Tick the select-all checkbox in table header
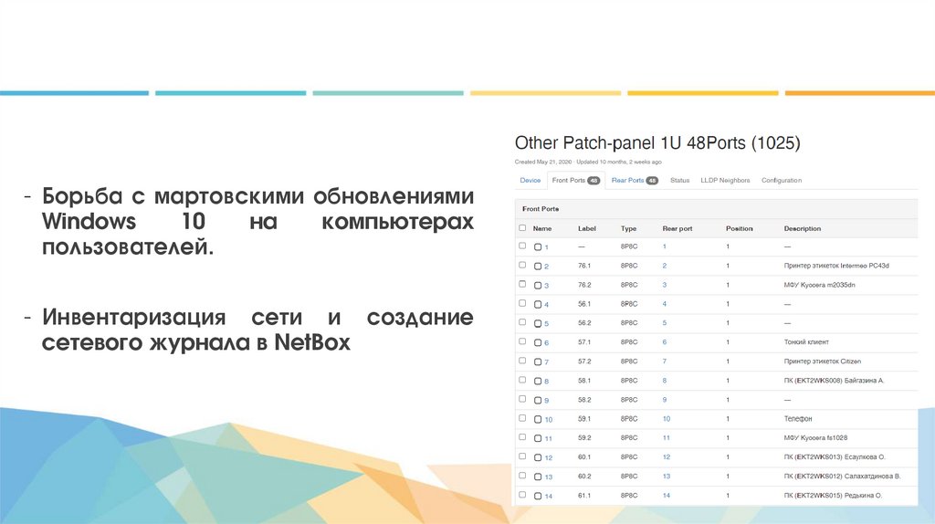This screenshot has width=935, height=524. pyautogui.click(x=522, y=228)
